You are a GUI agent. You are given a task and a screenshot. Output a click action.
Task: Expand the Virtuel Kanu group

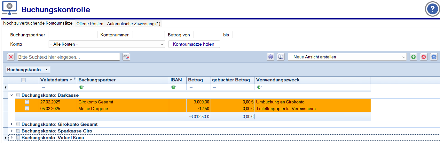12,138
